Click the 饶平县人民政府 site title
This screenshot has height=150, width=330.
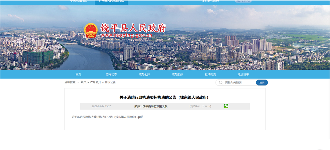click(x=133, y=28)
